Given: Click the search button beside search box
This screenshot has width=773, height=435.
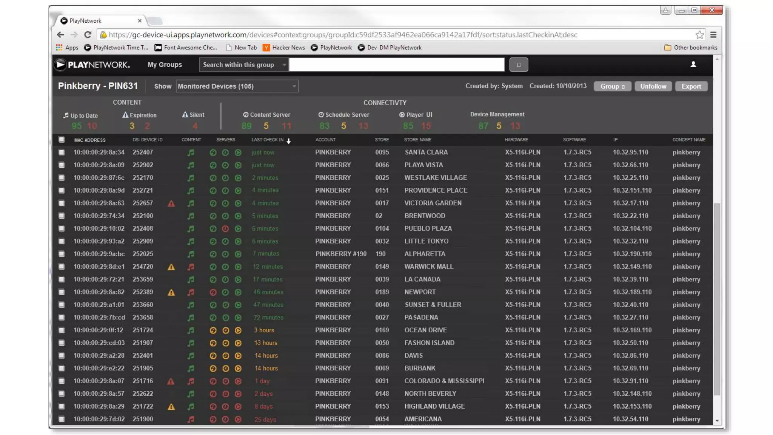Looking at the screenshot, I should 519,65.
